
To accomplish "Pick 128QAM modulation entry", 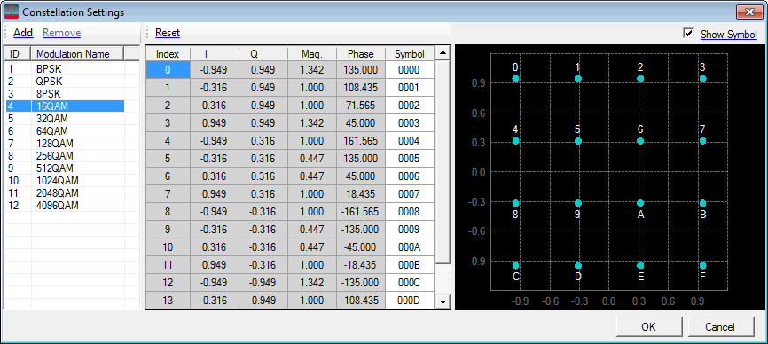I will 64,144.
